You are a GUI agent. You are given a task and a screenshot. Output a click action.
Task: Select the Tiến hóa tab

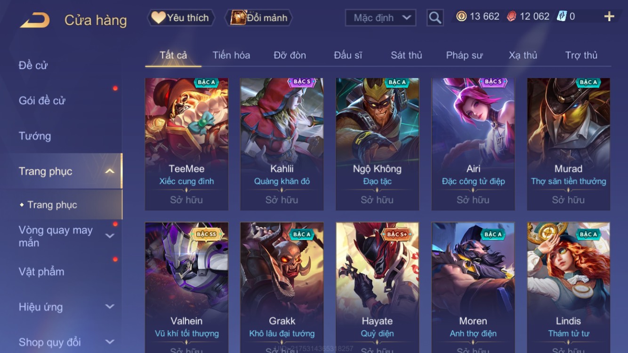click(231, 55)
